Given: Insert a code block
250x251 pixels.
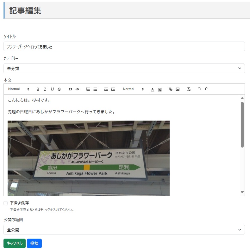Looking at the screenshot, I should pyautogui.click(x=77, y=89).
